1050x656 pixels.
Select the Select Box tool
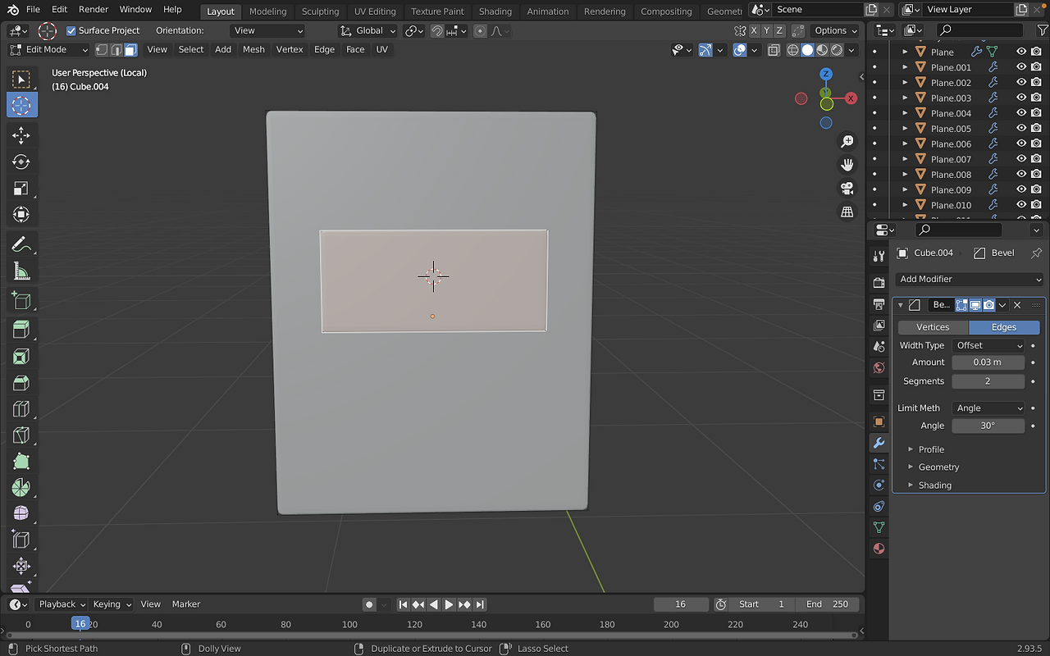[x=21, y=79]
